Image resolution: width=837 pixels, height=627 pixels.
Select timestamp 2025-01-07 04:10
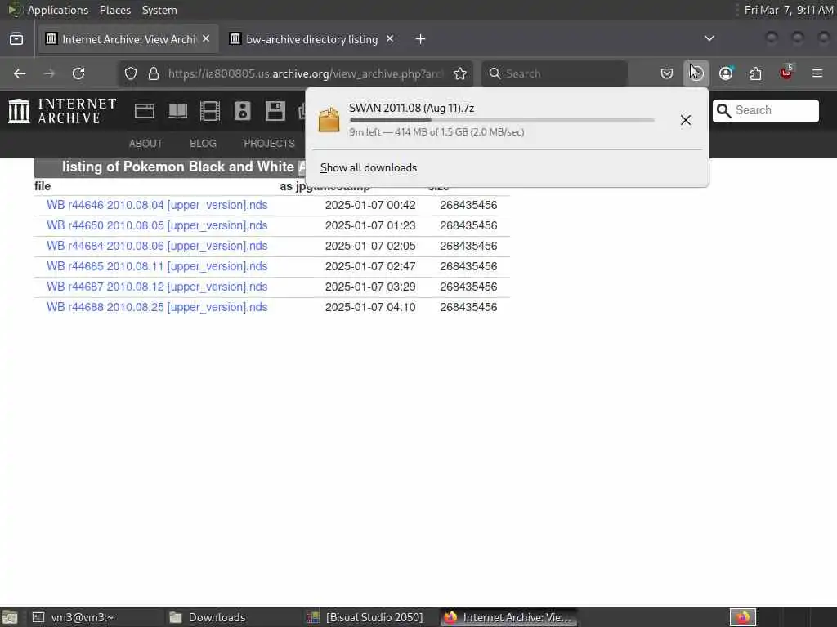point(370,307)
